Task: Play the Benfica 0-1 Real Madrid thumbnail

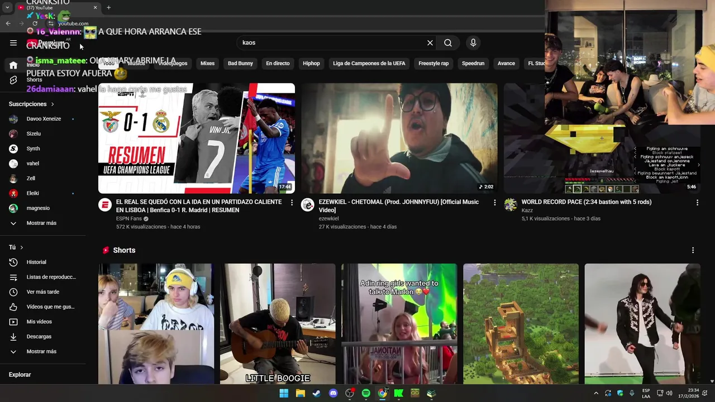Action: [197, 138]
